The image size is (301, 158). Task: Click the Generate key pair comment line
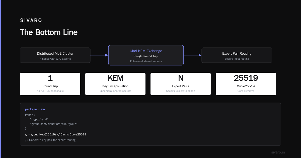click(x=50, y=140)
